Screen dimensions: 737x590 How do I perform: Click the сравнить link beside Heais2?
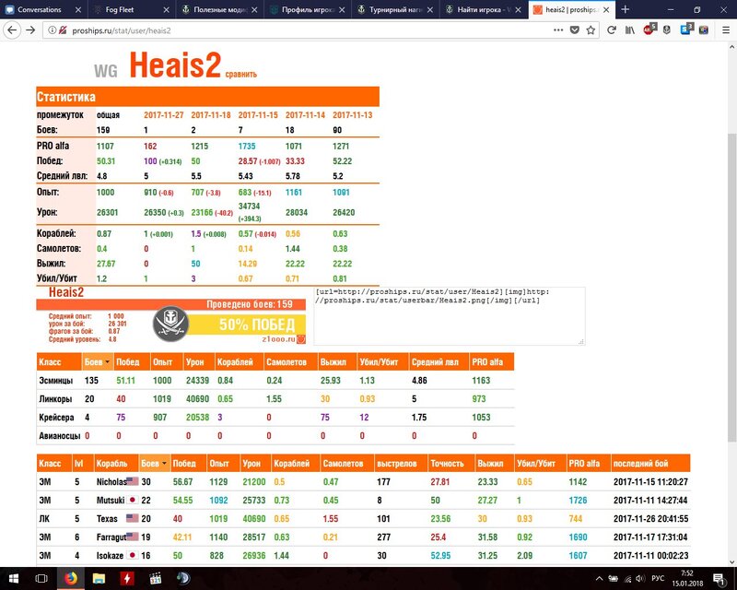(x=241, y=74)
